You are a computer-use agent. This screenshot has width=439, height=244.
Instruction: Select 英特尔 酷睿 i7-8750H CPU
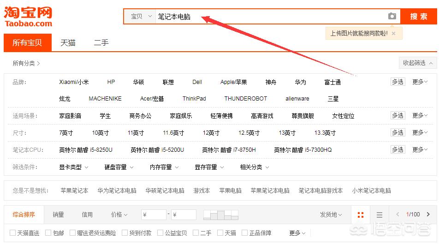click(x=229, y=150)
